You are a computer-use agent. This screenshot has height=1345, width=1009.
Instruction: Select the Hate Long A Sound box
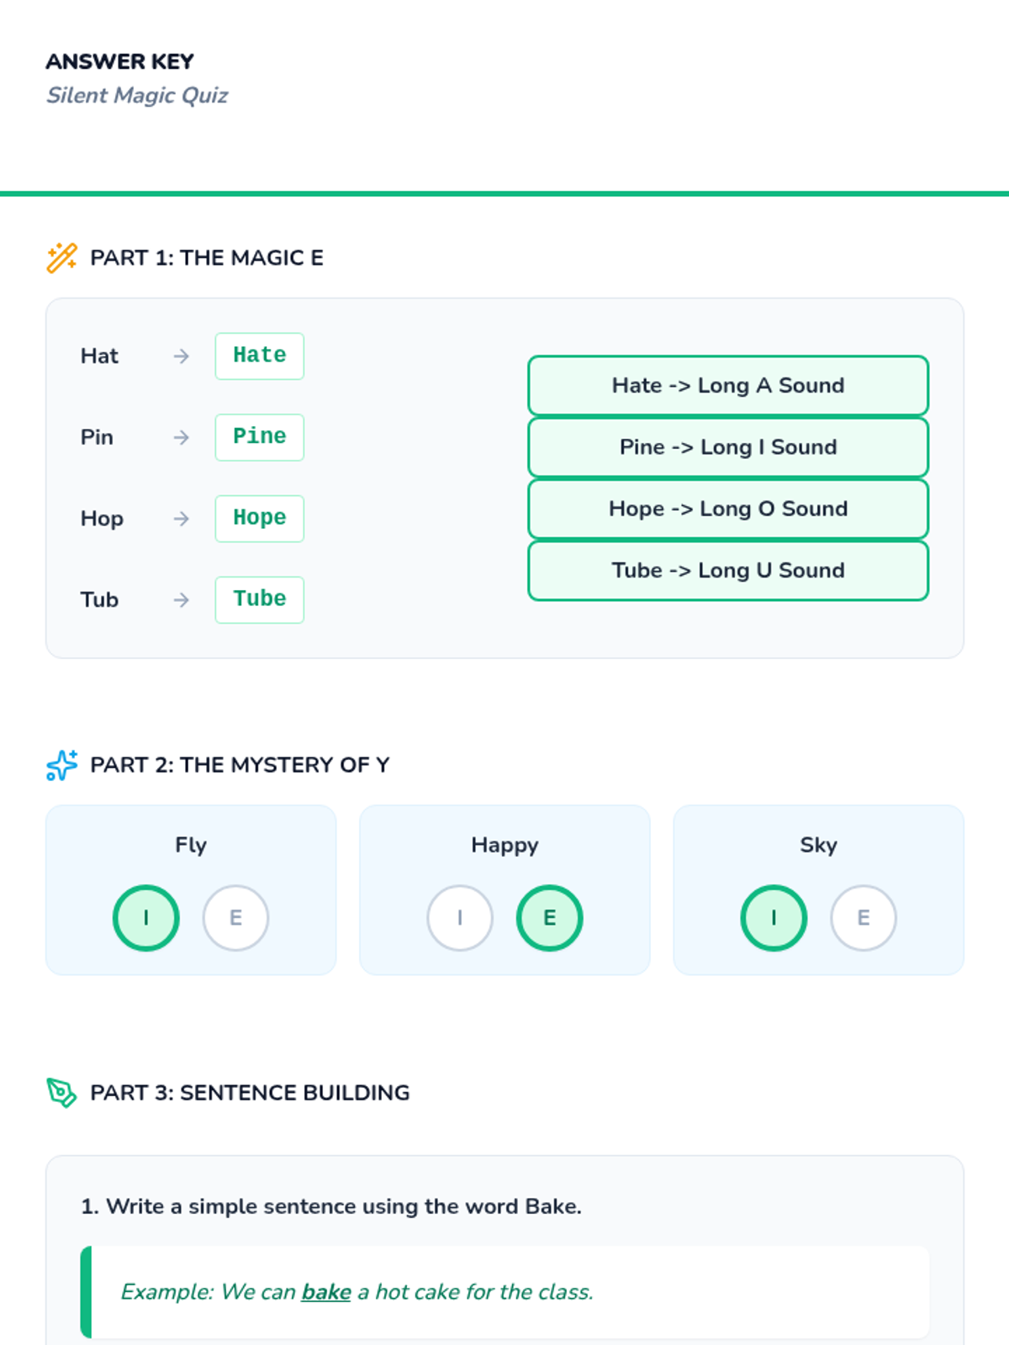click(x=728, y=386)
